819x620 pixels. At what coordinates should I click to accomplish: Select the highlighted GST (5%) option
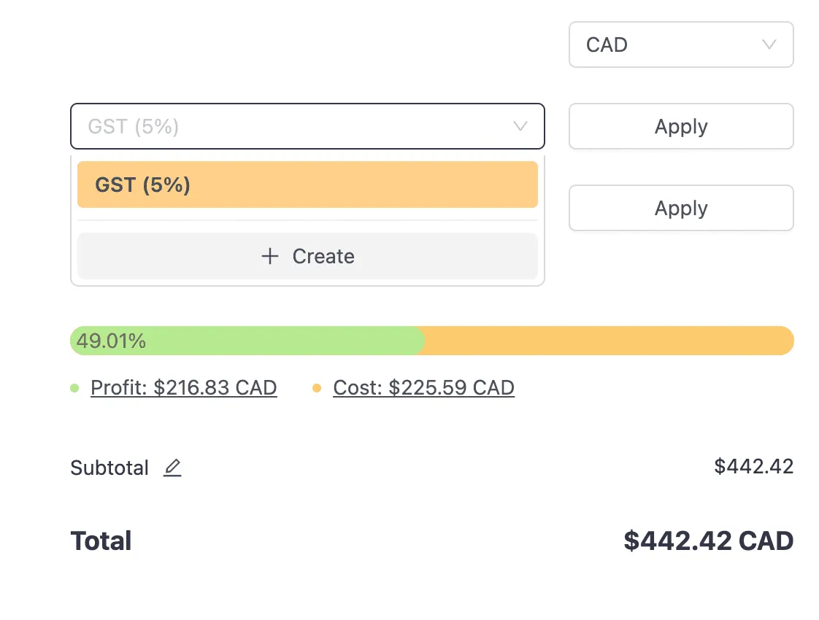(307, 185)
